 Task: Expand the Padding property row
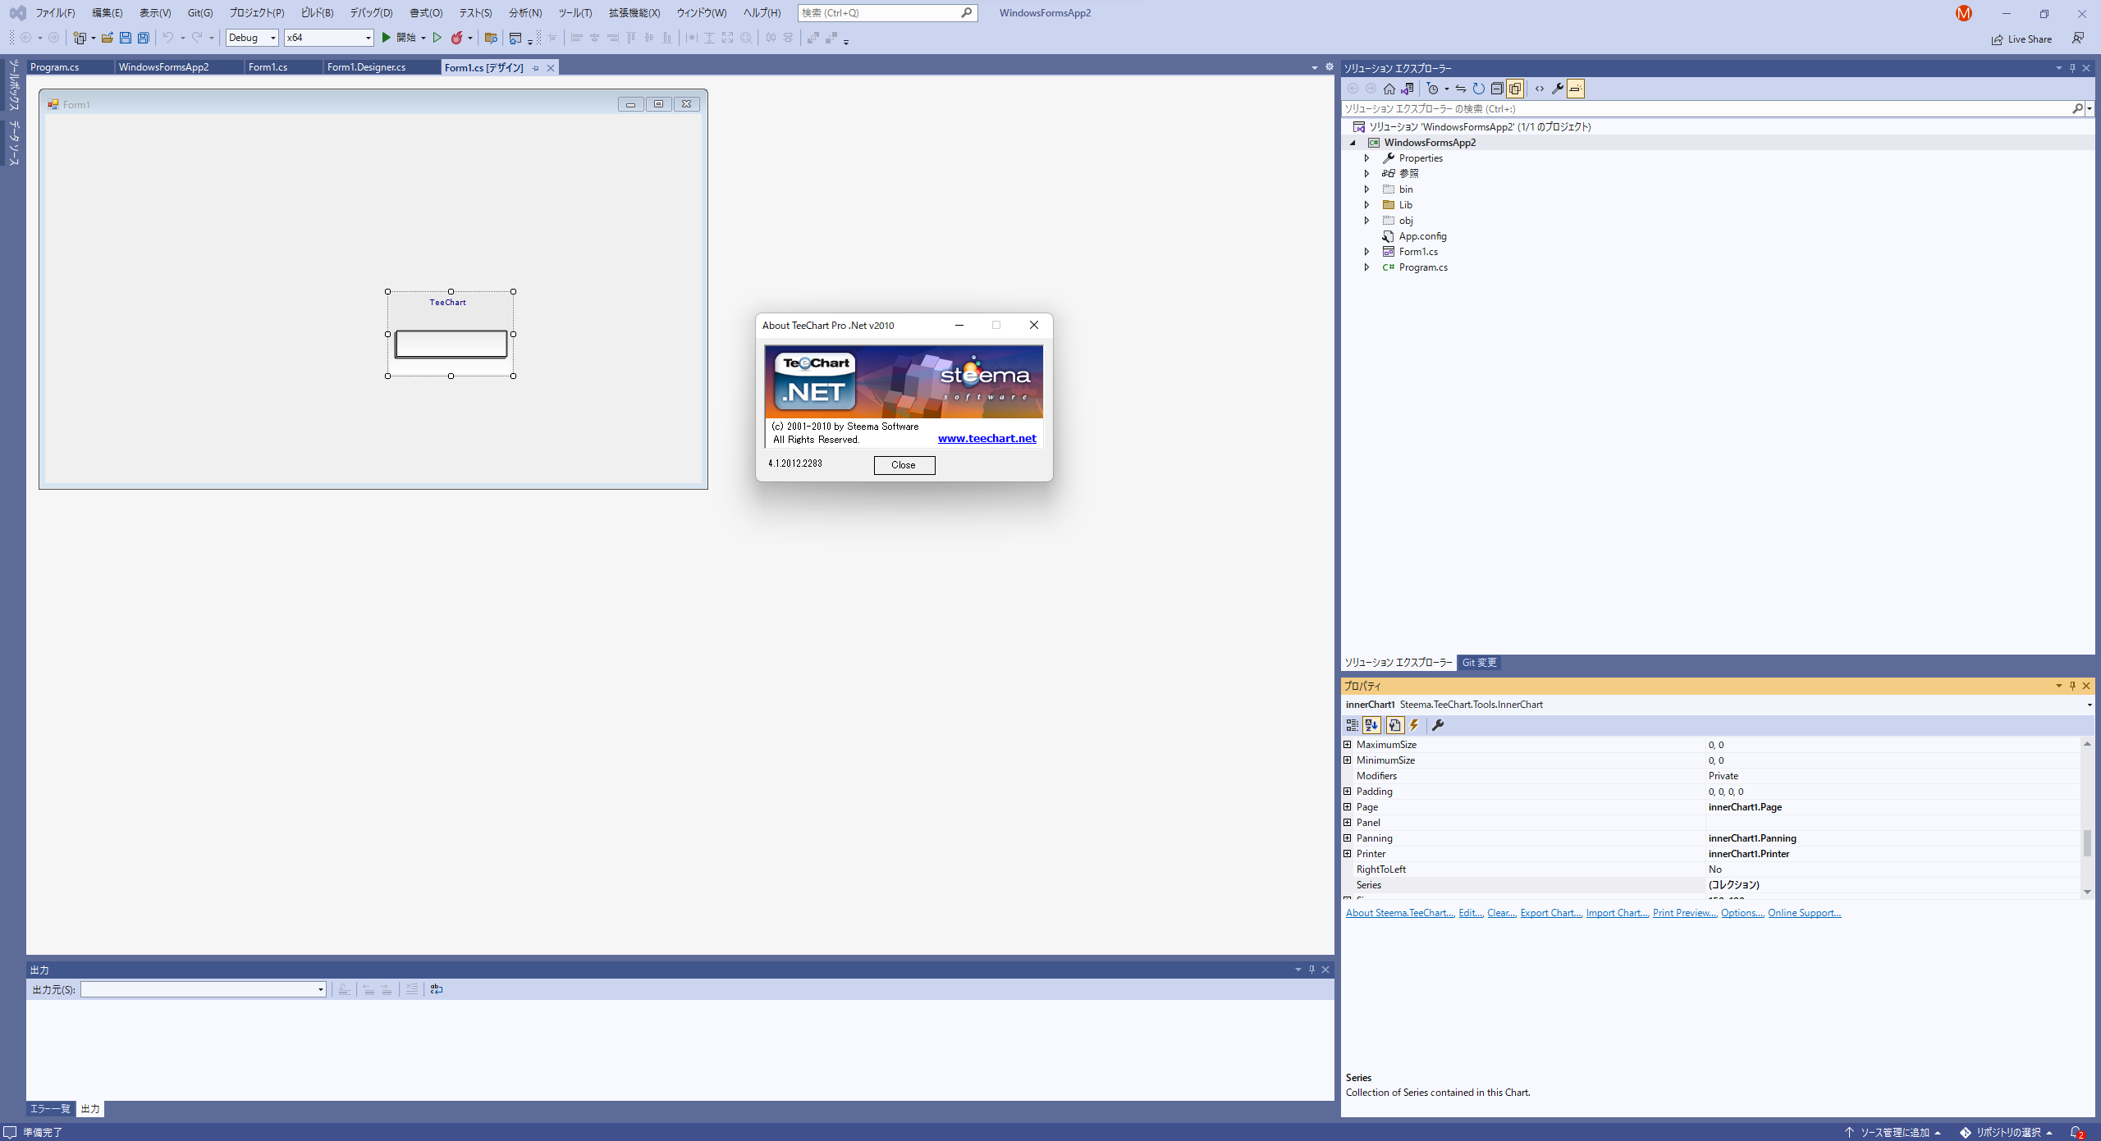[x=1348, y=792]
